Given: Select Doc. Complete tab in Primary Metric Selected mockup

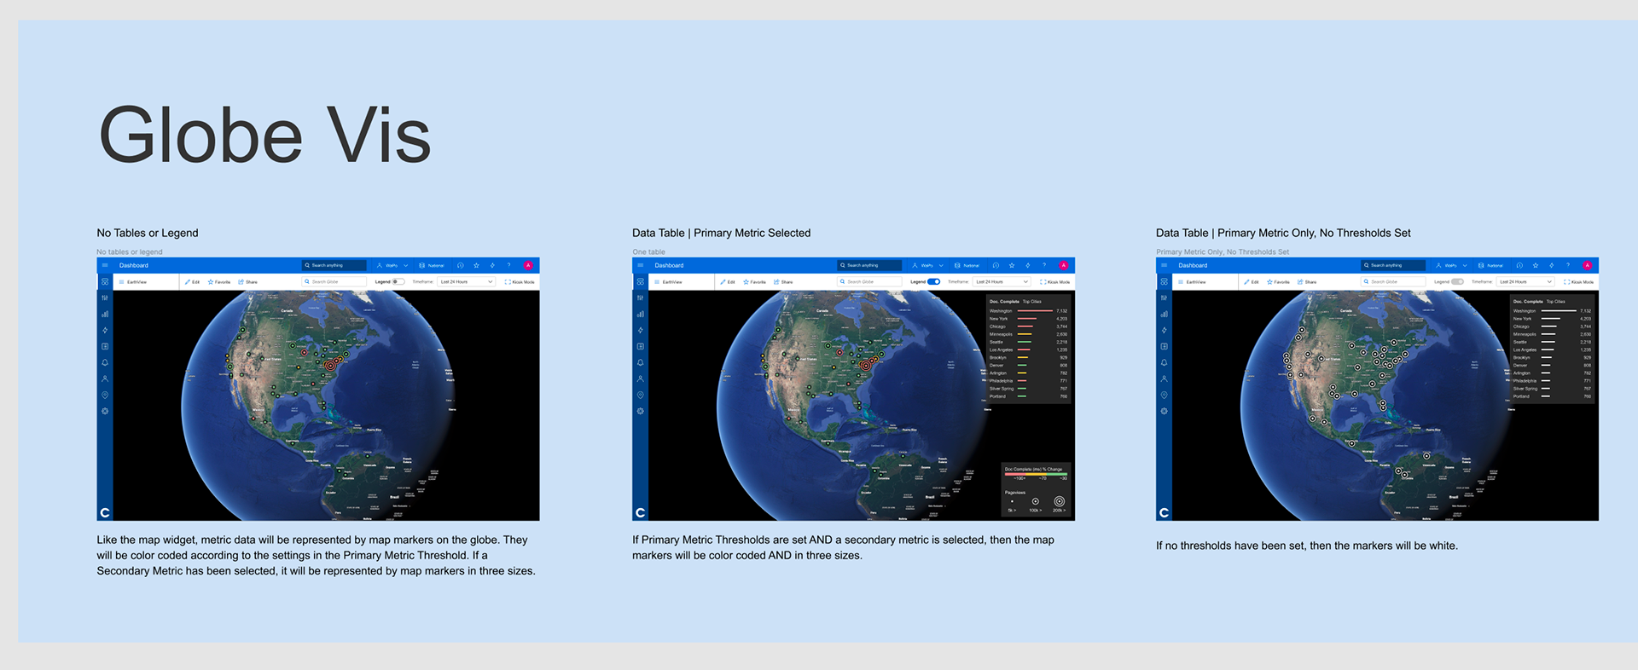Looking at the screenshot, I should tap(1004, 301).
